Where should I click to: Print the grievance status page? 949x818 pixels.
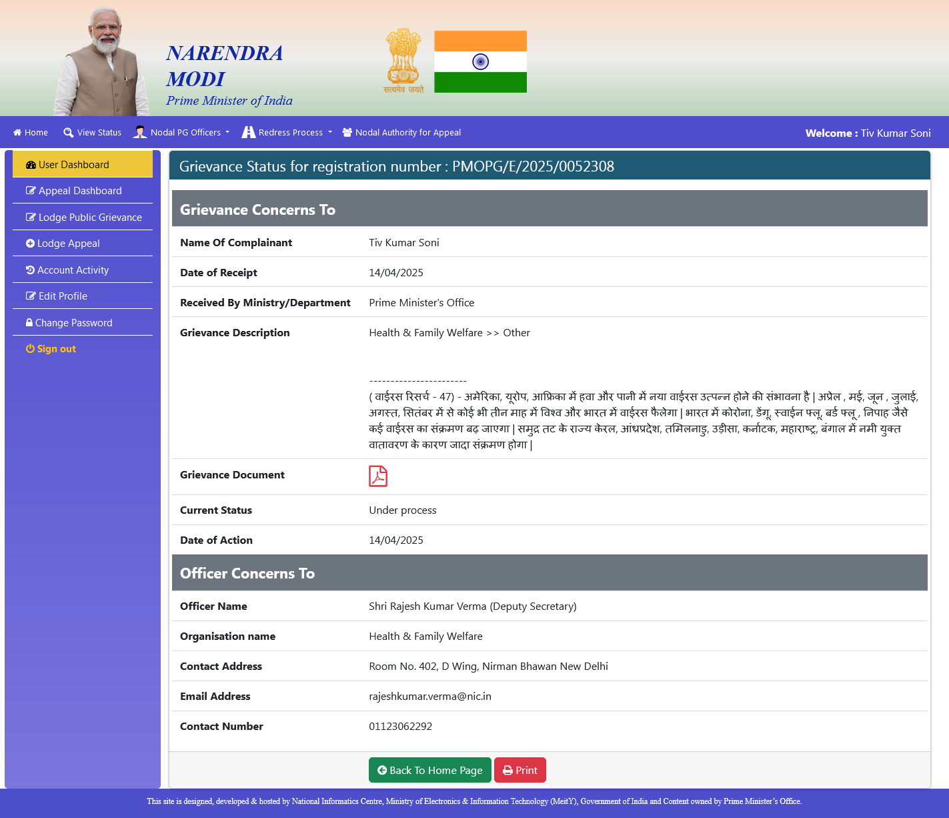(x=520, y=770)
